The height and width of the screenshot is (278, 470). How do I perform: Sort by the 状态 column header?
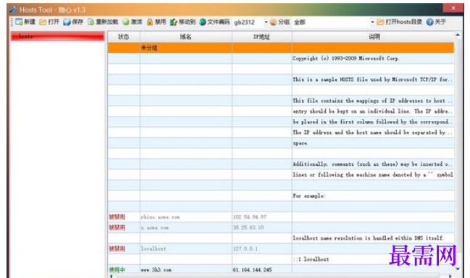pos(124,37)
